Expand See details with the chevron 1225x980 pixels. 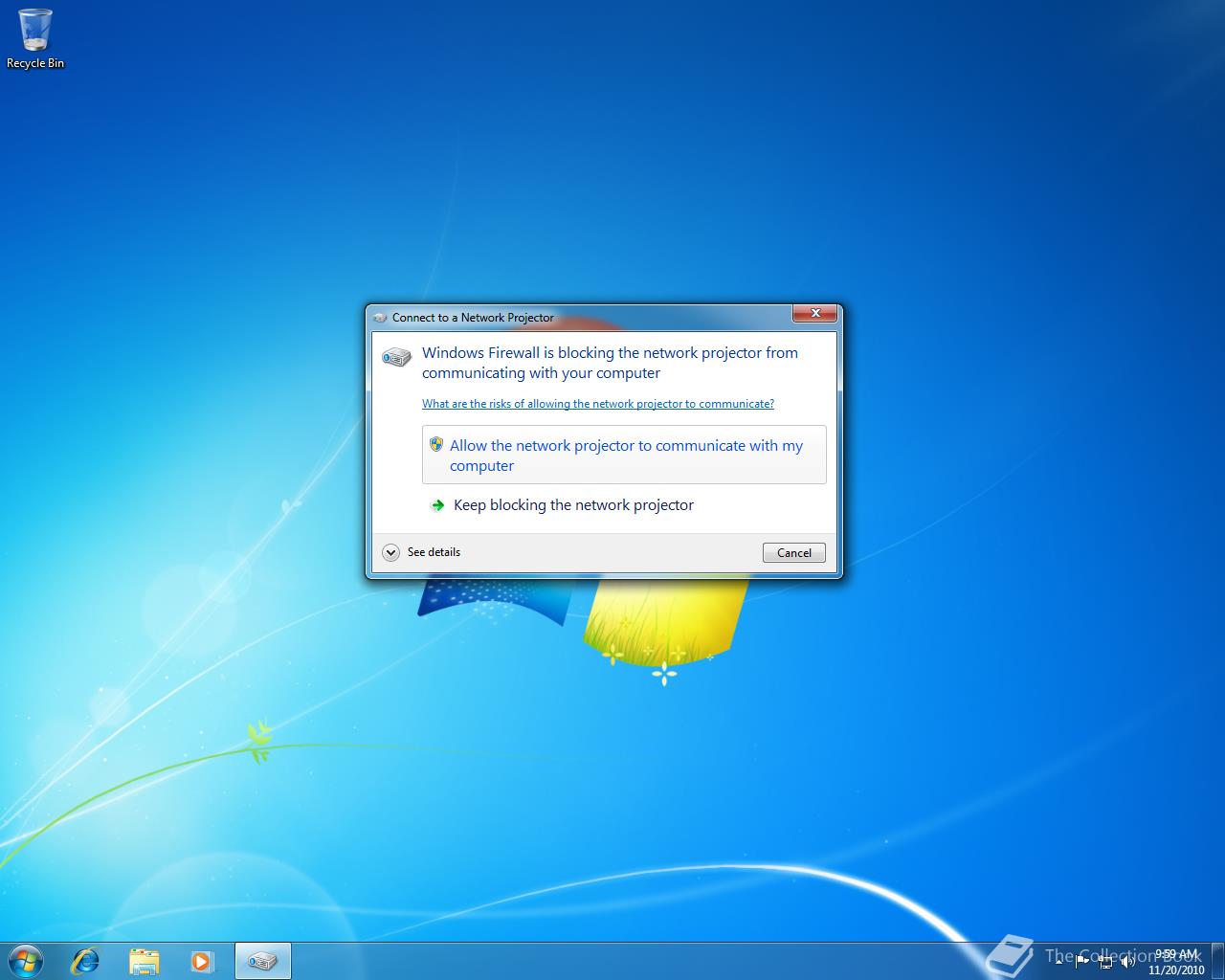pyautogui.click(x=390, y=552)
